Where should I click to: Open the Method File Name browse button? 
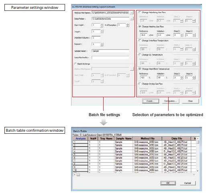pyautogui.click(x=132, y=12)
